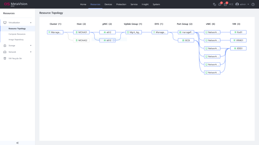Click the Host (2) column header
259x145 pixels.
81,24
